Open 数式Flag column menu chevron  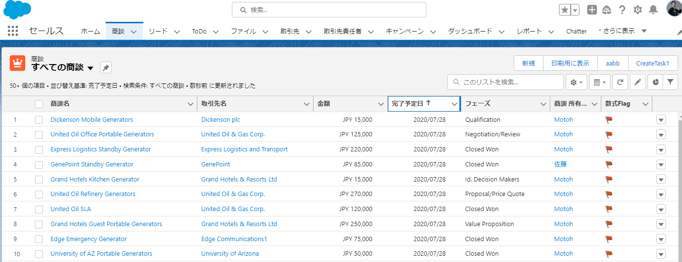pos(646,104)
